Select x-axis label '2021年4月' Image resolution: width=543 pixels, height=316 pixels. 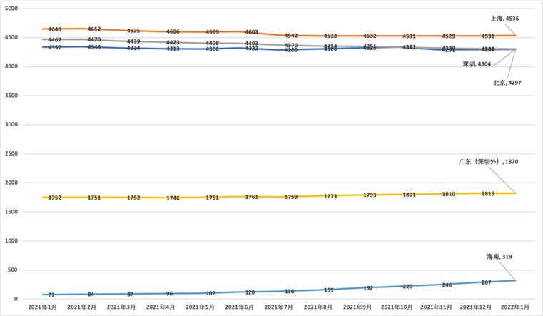click(x=161, y=307)
